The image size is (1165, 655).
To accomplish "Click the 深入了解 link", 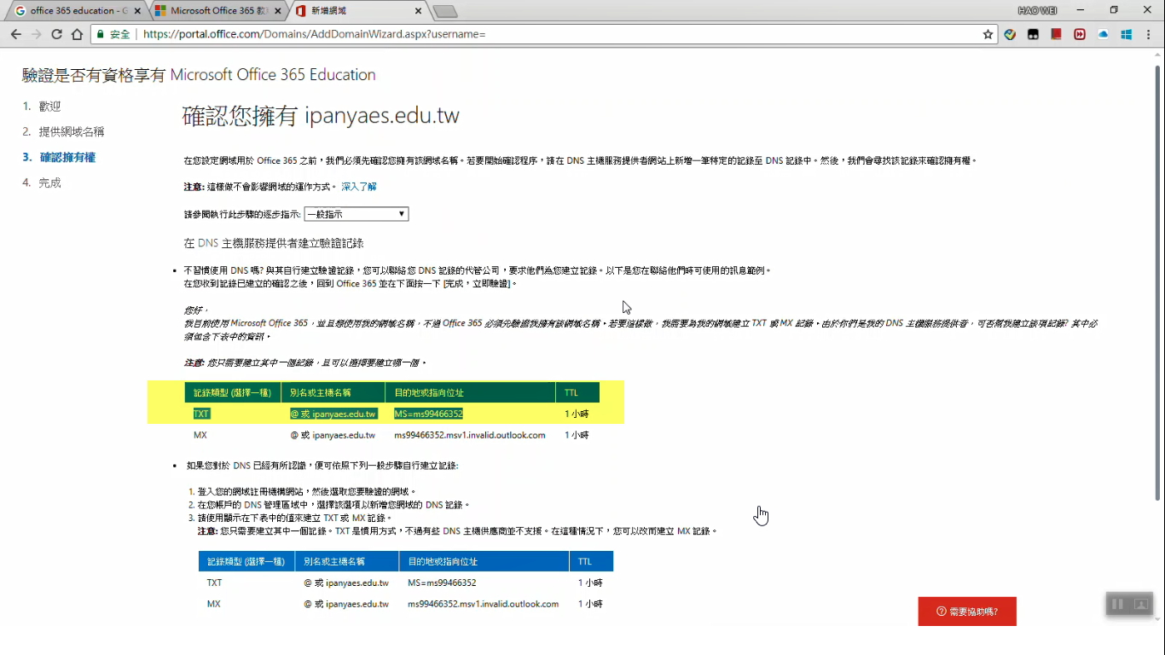I will (359, 186).
